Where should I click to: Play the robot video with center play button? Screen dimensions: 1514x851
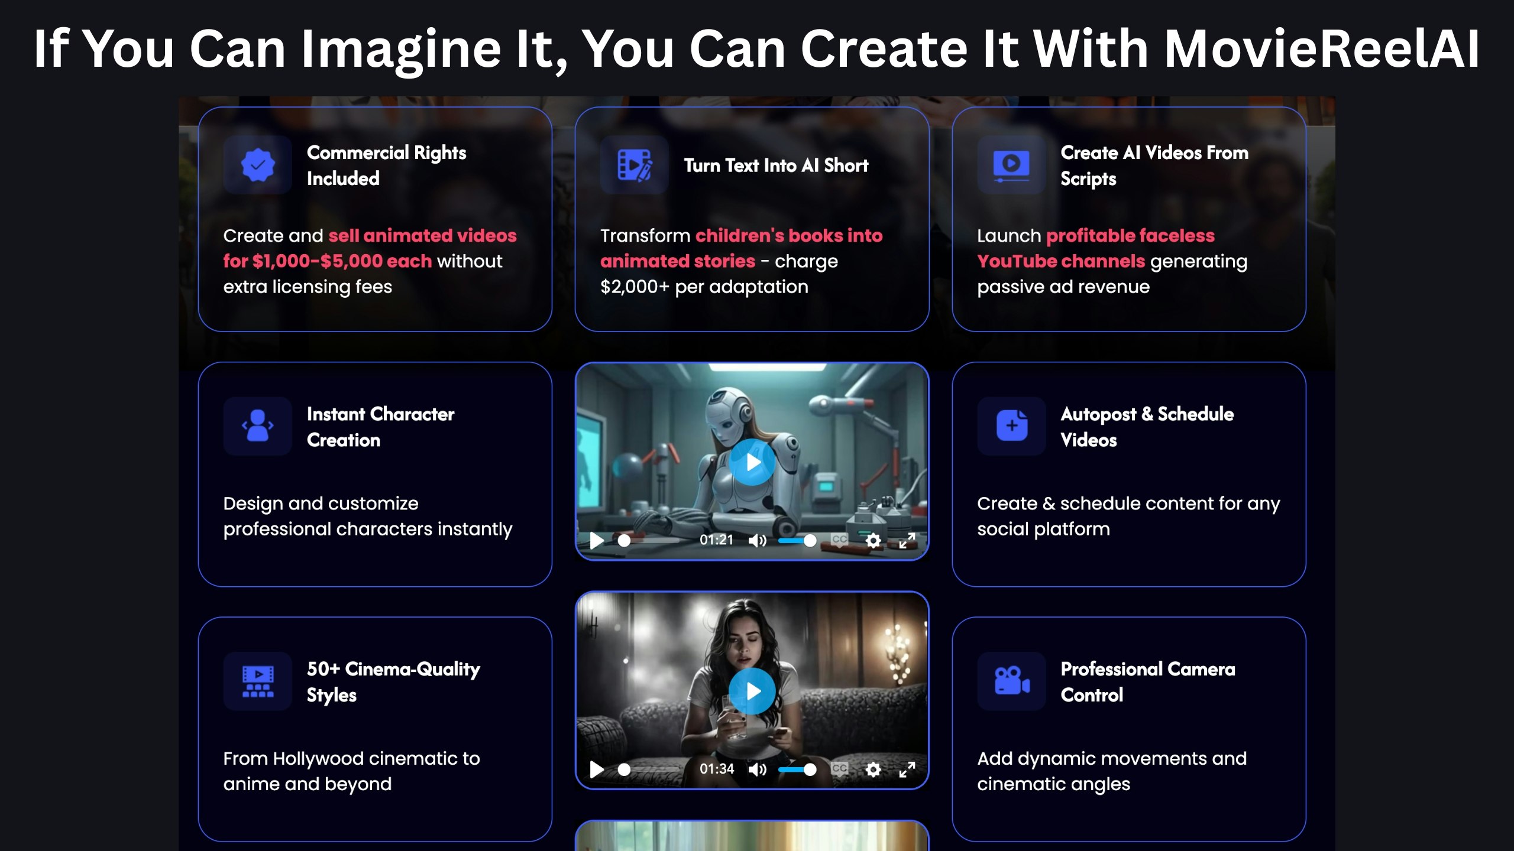pos(752,462)
